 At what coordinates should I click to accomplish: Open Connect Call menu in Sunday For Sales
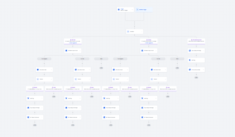165,69
